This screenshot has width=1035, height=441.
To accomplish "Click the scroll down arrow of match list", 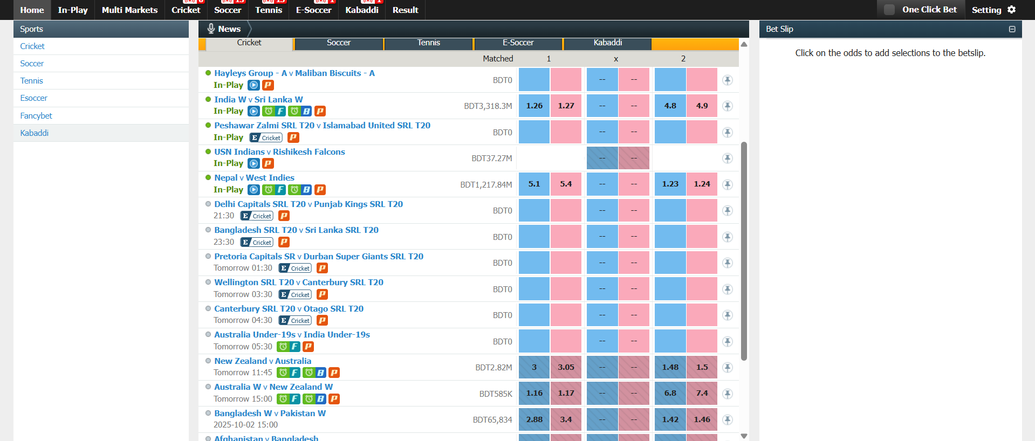I will 744,436.
